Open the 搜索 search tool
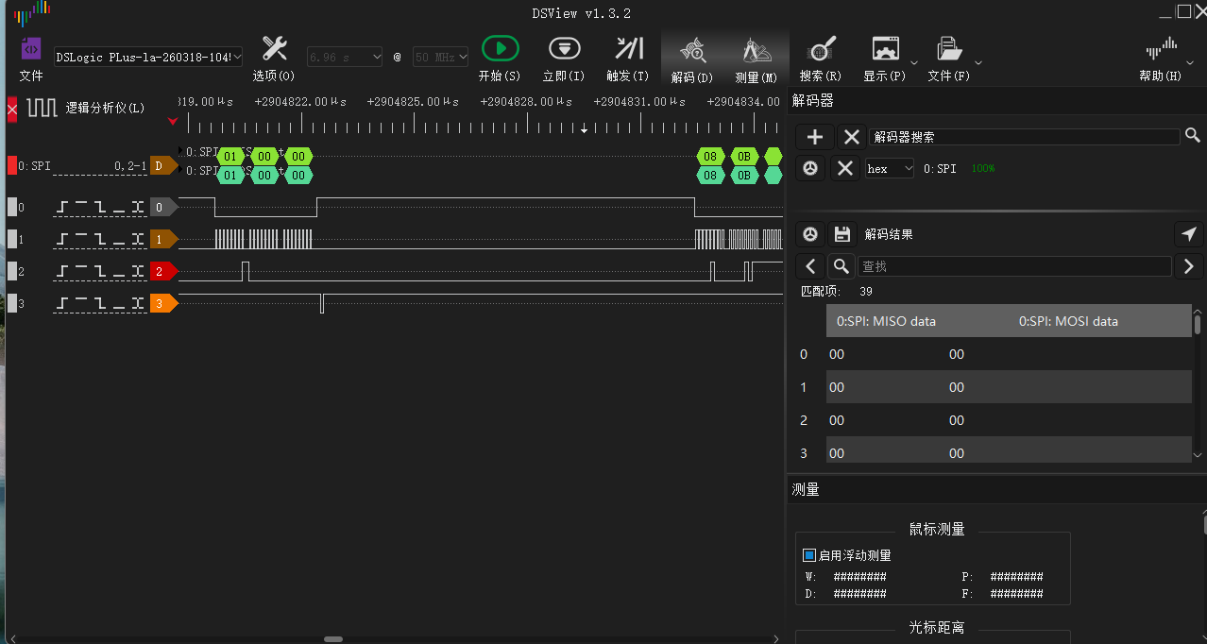Image resolution: width=1207 pixels, height=644 pixels. point(820,58)
